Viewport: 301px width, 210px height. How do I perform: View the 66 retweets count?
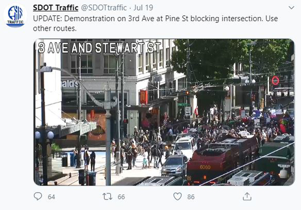(x=121, y=197)
